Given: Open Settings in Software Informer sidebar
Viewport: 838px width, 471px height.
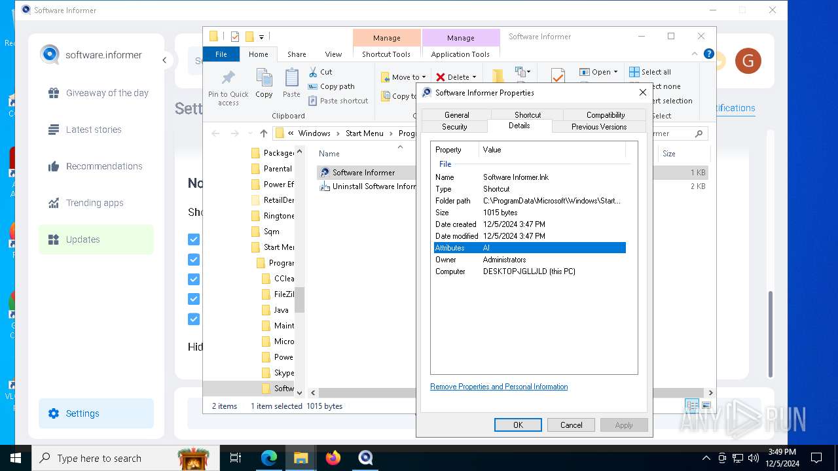Looking at the screenshot, I should [96, 413].
